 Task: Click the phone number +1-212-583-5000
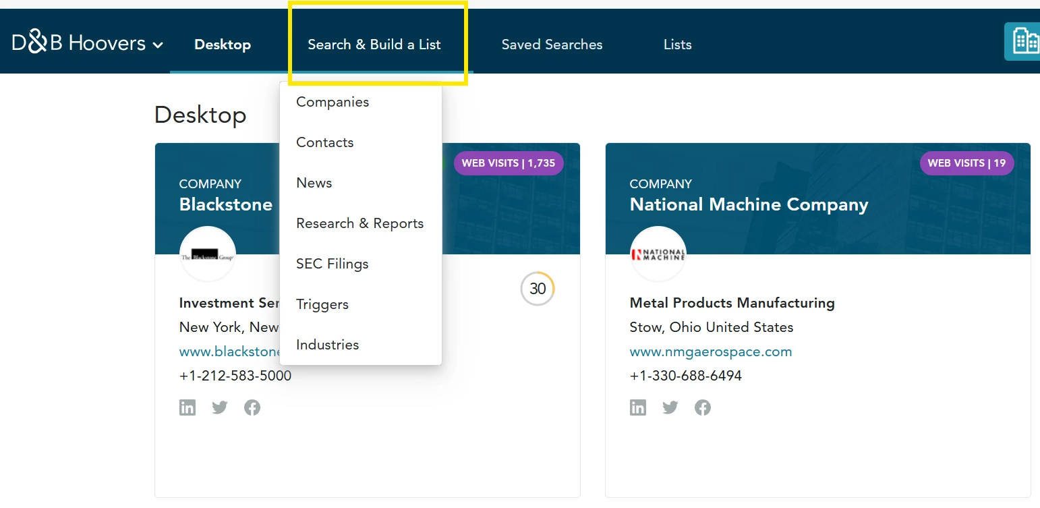coord(235,376)
